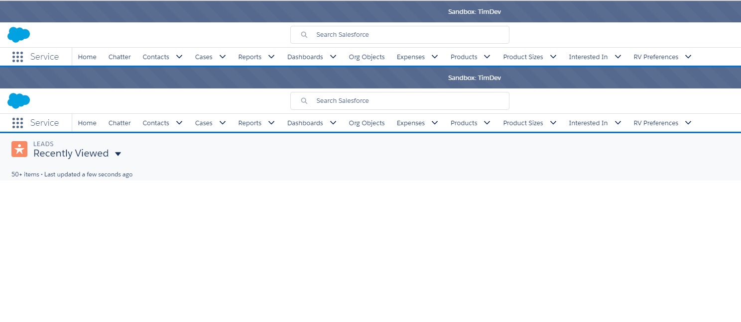Expand the Contacts chevron in the lower nav bar
Viewport: 741px width, 322px height.
click(179, 123)
